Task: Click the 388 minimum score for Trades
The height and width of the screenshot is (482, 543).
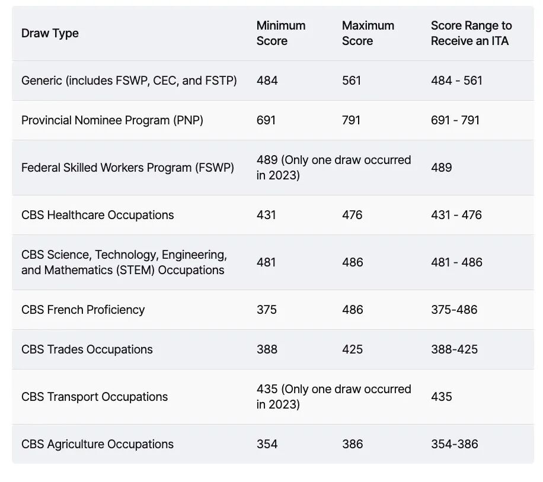Action: (267, 349)
